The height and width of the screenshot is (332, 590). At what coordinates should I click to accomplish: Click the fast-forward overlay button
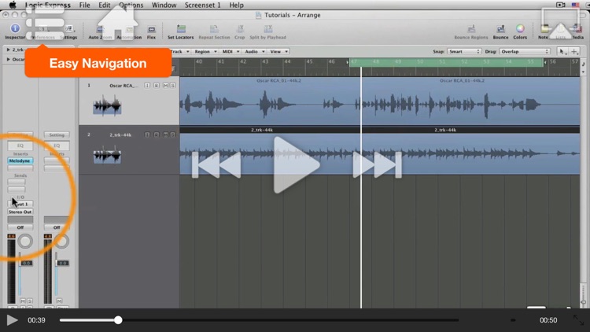(x=377, y=165)
